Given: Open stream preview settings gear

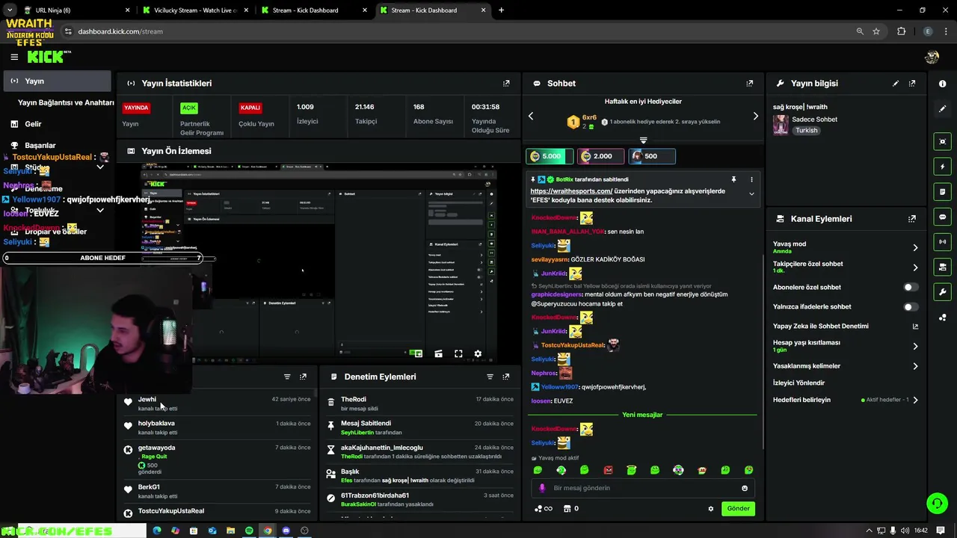Looking at the screenshot, I should coord(478,354).
